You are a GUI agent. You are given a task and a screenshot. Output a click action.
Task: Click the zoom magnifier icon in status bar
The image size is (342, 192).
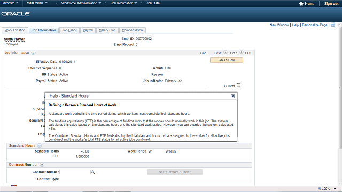(x=320, y=188)
